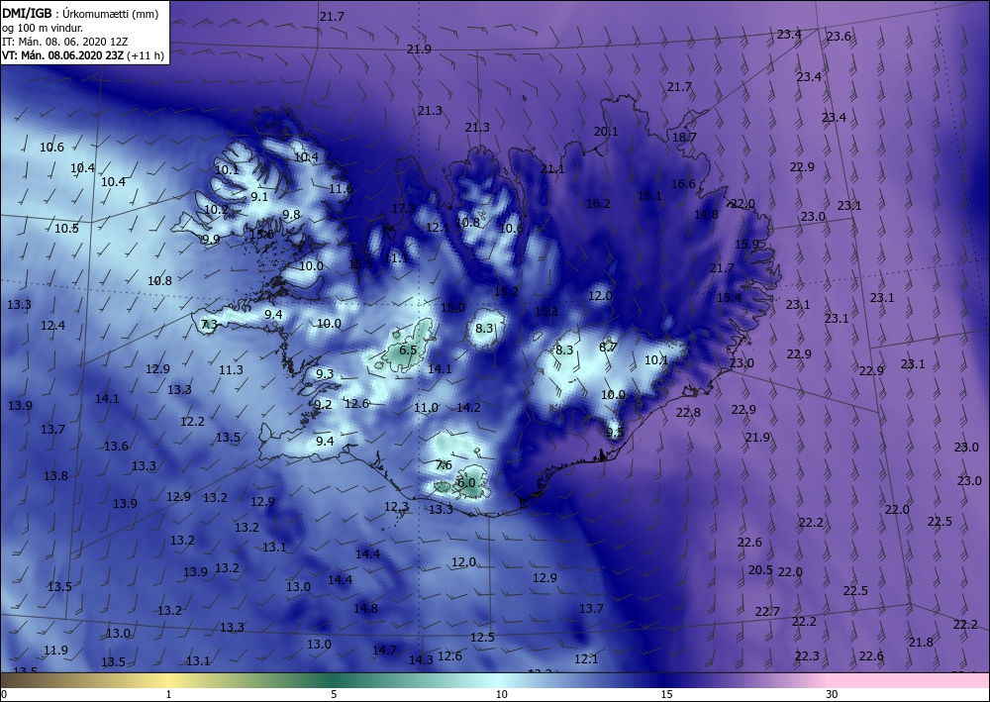Click the map value 11.0
990x702 pixels.
point(426,408)
